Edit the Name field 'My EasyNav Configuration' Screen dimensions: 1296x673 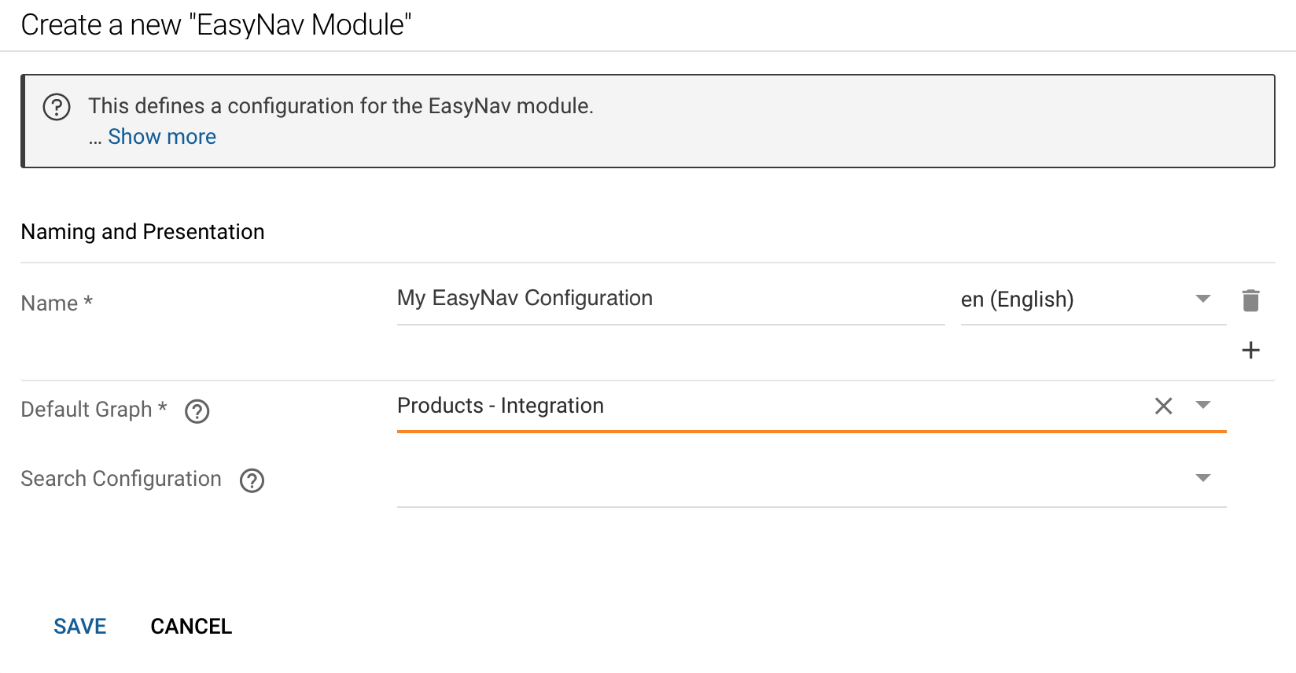(670, 299)
